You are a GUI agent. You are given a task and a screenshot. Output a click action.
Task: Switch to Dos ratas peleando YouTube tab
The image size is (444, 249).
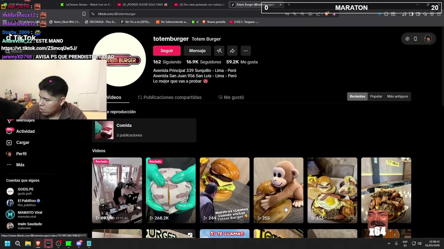(199, 4)
